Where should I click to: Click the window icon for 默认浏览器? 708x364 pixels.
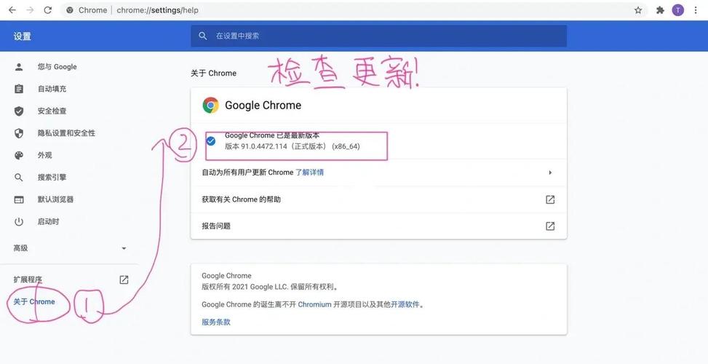click(x=19, y=199)
